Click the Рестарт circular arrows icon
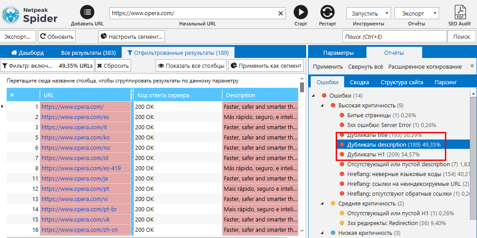 [x=327, y=12]
